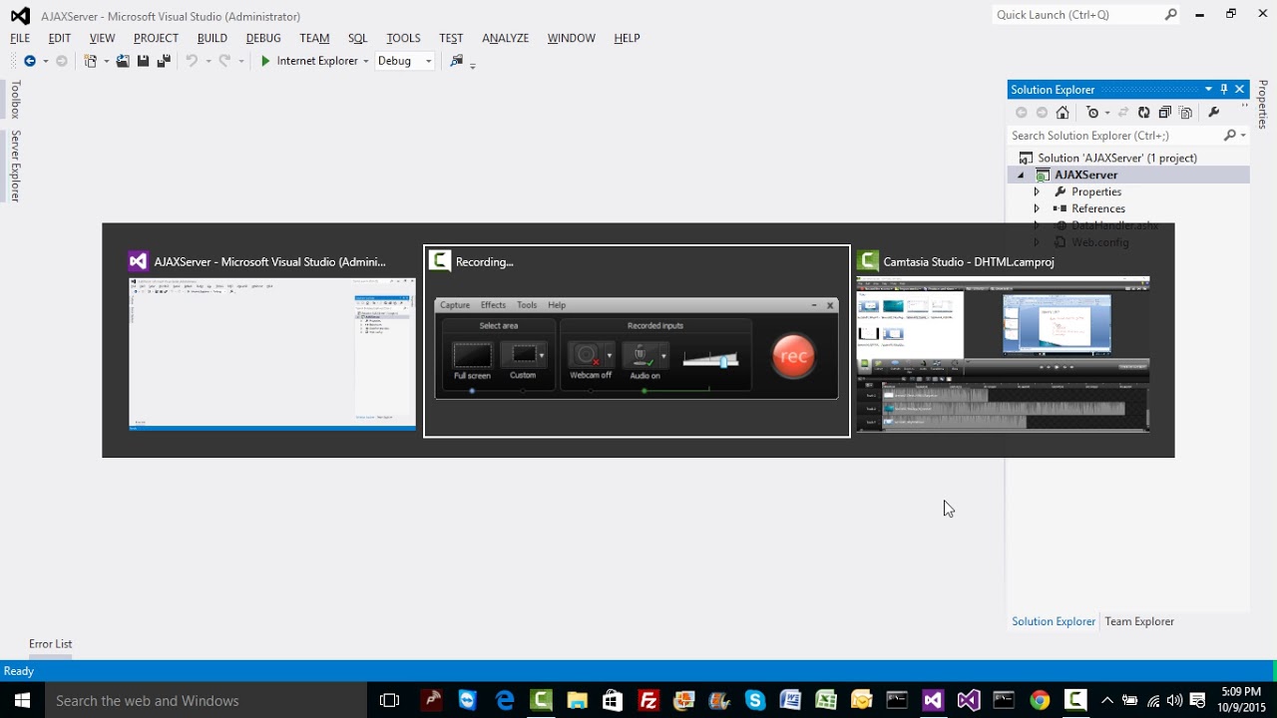The height and width of the screenshot is (718, 1277).
Task: Open the DEBUG menu
Action: point(263,38)
